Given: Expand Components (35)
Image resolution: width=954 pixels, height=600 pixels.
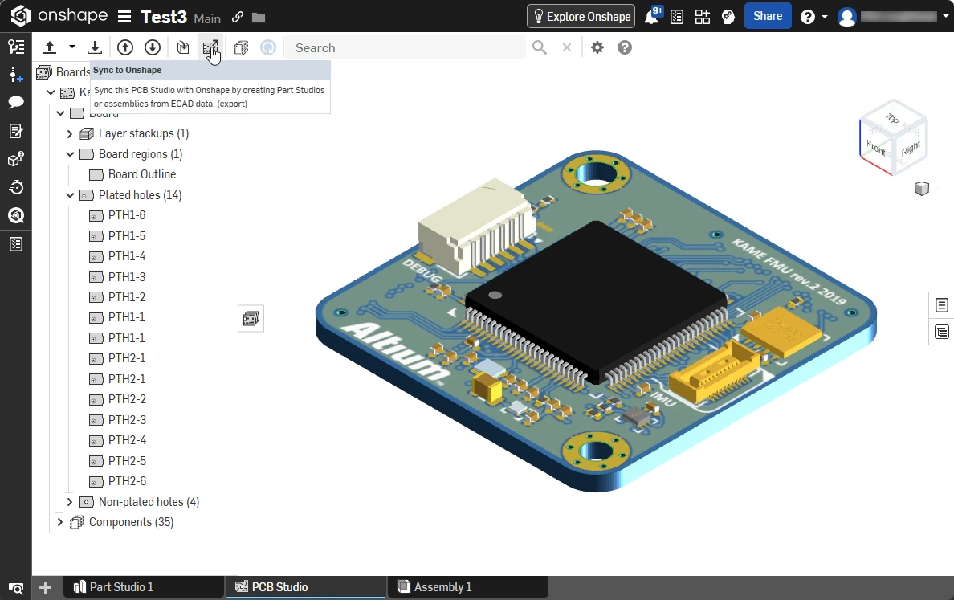Looking at the screenshot, I should (59, 522).
